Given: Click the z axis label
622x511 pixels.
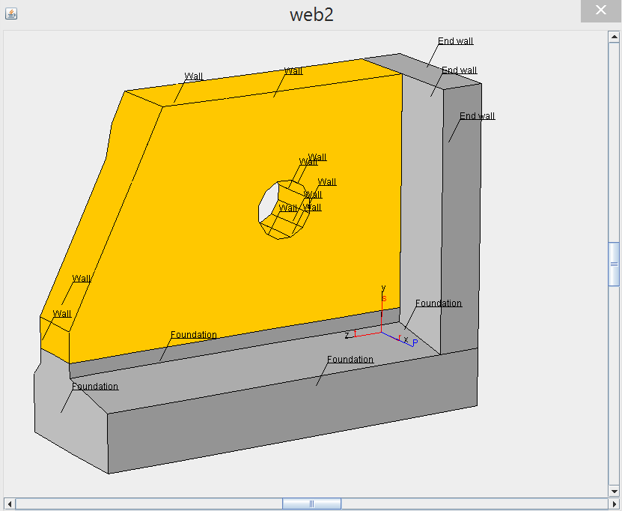Looking at the screenshot, I should pos(347,335).
